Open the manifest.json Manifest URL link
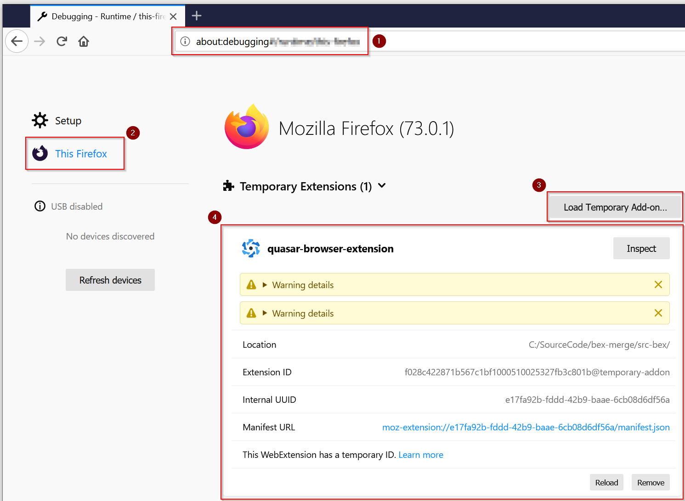The width and height of the screenshot is (685, 501). pyautogui.click(x=526, y=427)
